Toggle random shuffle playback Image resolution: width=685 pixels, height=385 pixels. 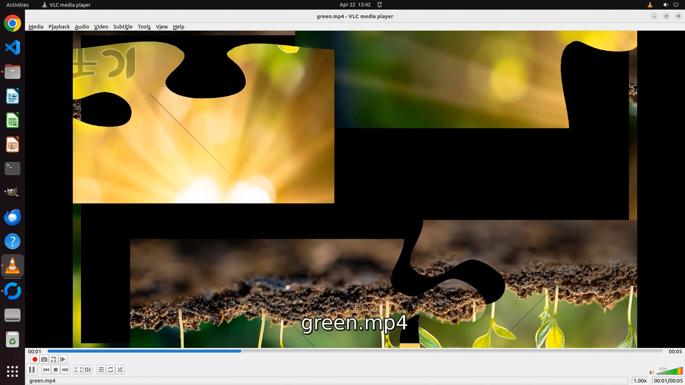coord(120,370)
